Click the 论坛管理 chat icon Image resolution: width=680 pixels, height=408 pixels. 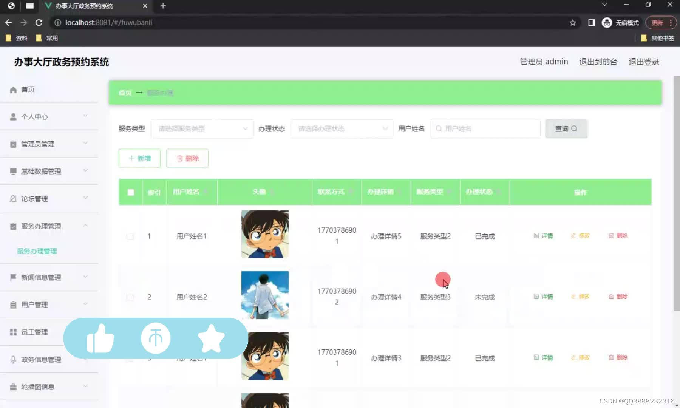pos(13,198)
